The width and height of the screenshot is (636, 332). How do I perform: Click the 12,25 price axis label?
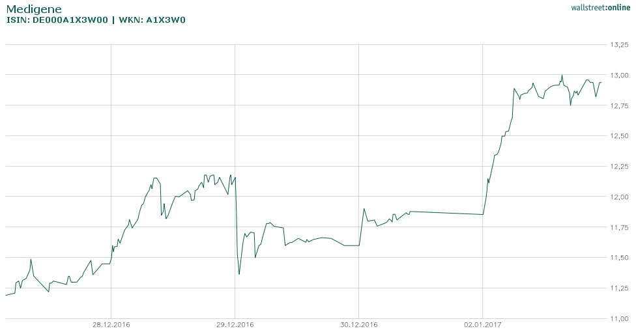coord(619,167)
